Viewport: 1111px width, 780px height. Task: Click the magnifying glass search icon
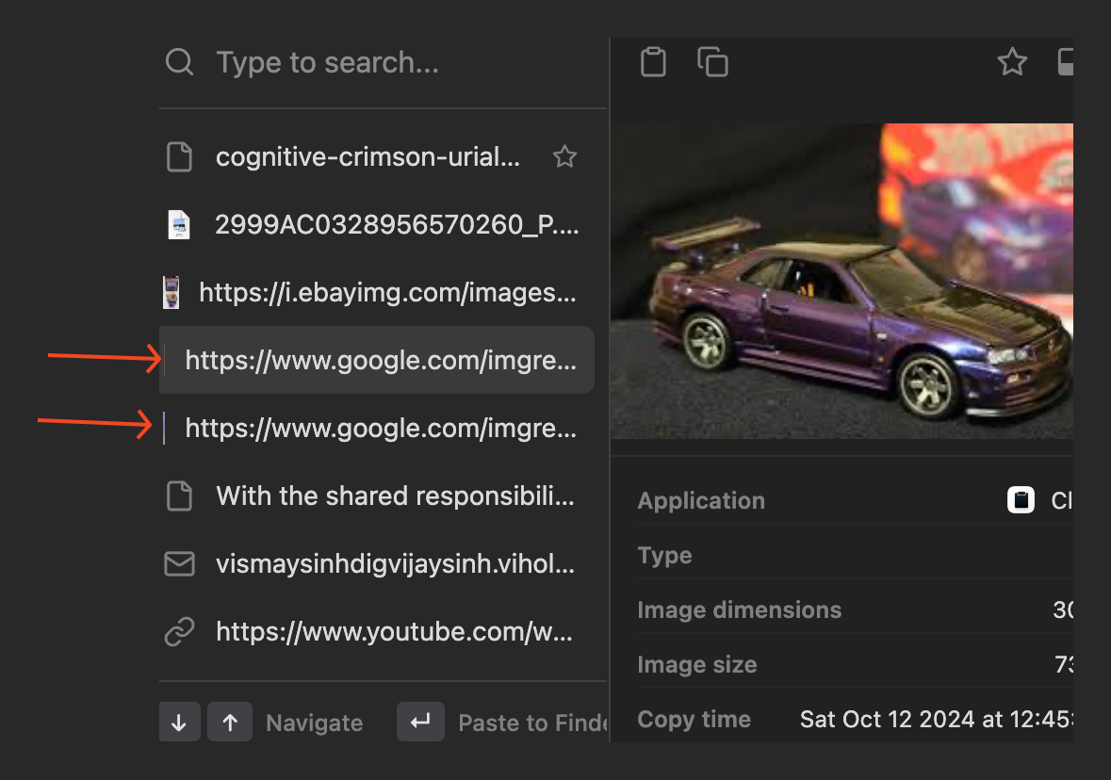179,63
